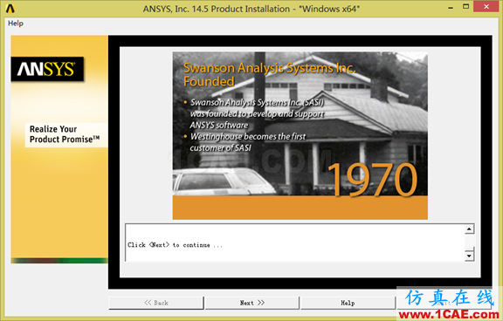Click the 'Realize Your Product Promise' text
The height and width of the screenshot is (321, 503).
[x=65, y=134]
